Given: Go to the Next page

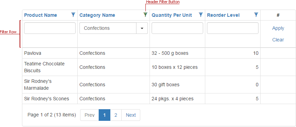Looking at the screenshot, I should tap(131, 115).
